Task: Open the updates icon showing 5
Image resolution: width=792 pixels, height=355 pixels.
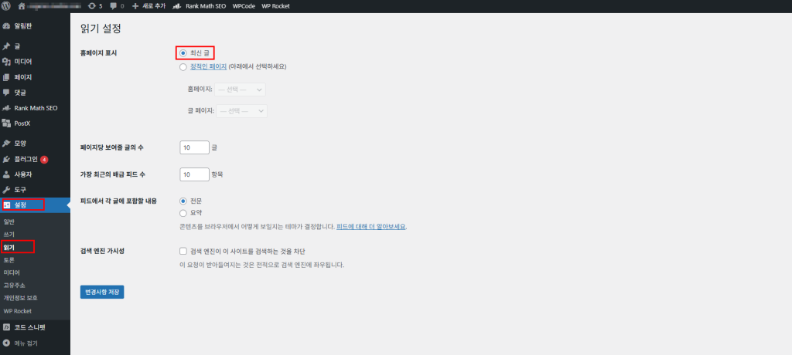Action: coord(91,6)
